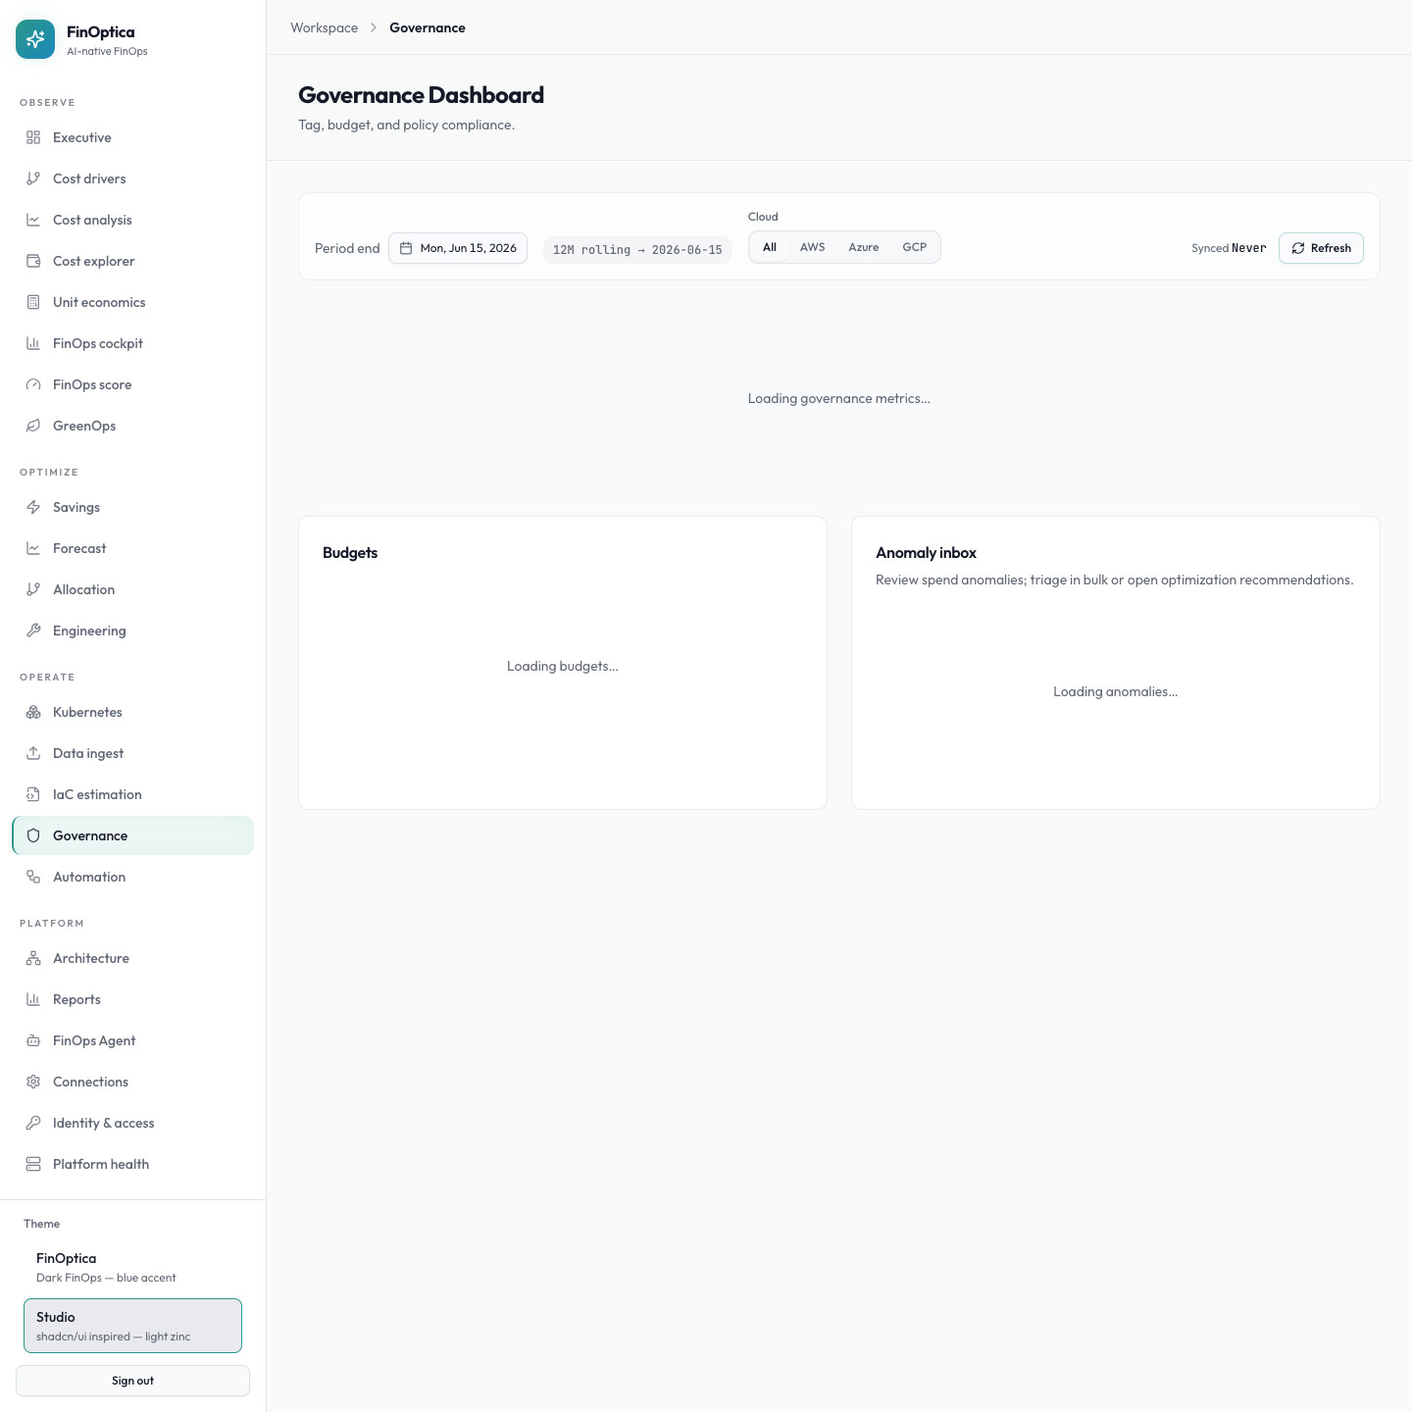Image resolution: width=1412 pixels, height=1412 pixels.
Task: Open the Platform health page
Action: point(132,1164)
